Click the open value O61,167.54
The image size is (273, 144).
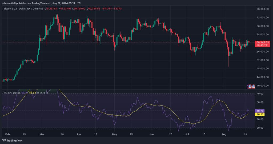click(51, 9)
